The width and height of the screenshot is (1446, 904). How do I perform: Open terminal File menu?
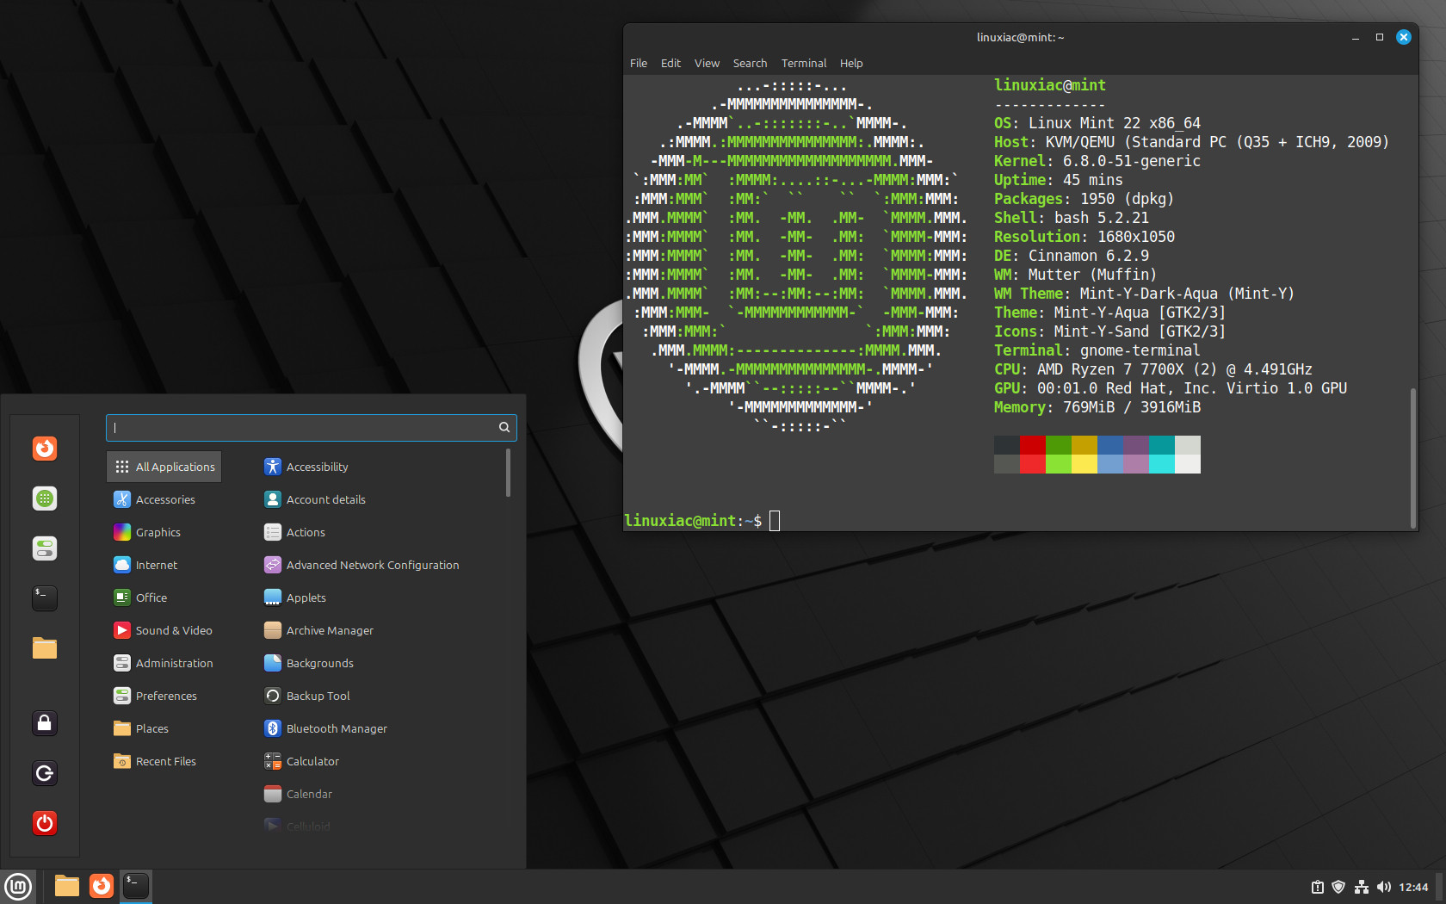pos(639,63)
